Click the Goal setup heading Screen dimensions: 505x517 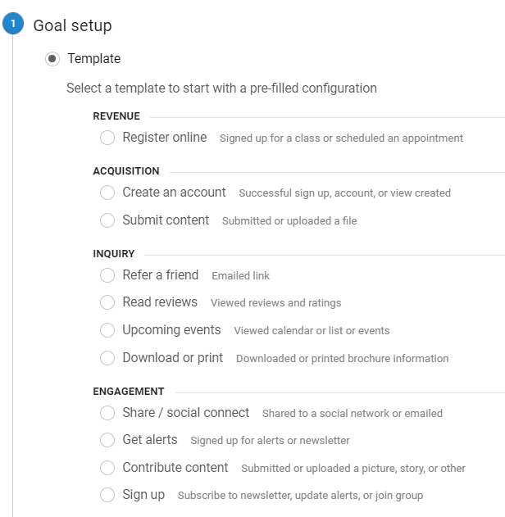pyautogui.click(x=73, y=25)
